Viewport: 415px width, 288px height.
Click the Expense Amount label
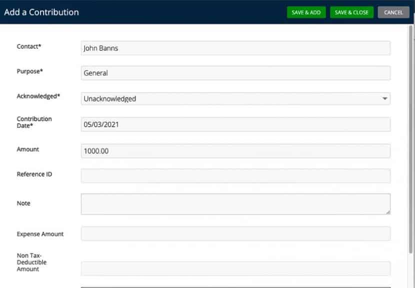(x=40, y=234)
